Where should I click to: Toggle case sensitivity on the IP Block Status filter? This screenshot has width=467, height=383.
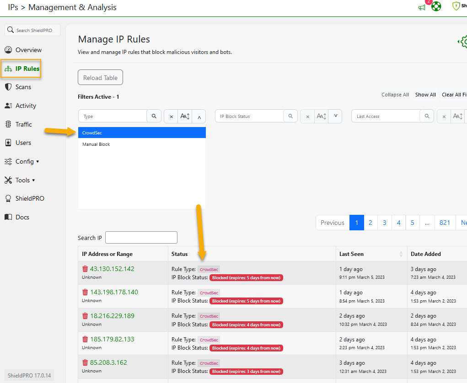321,116
